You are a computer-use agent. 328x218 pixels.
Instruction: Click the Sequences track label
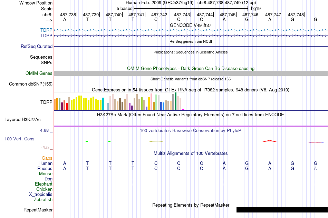(x=41, y=57)
